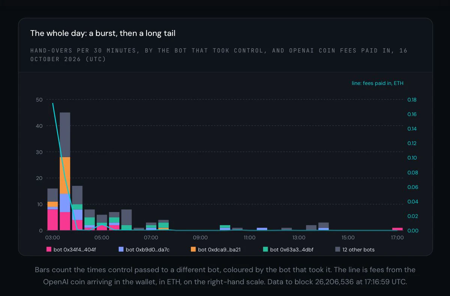Click the first bar at 03:00
This screenshot has height=296, width=450.
tap(52, 209)
